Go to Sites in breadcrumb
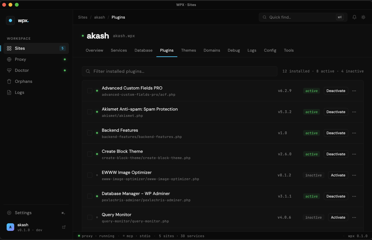 [83, 17]
